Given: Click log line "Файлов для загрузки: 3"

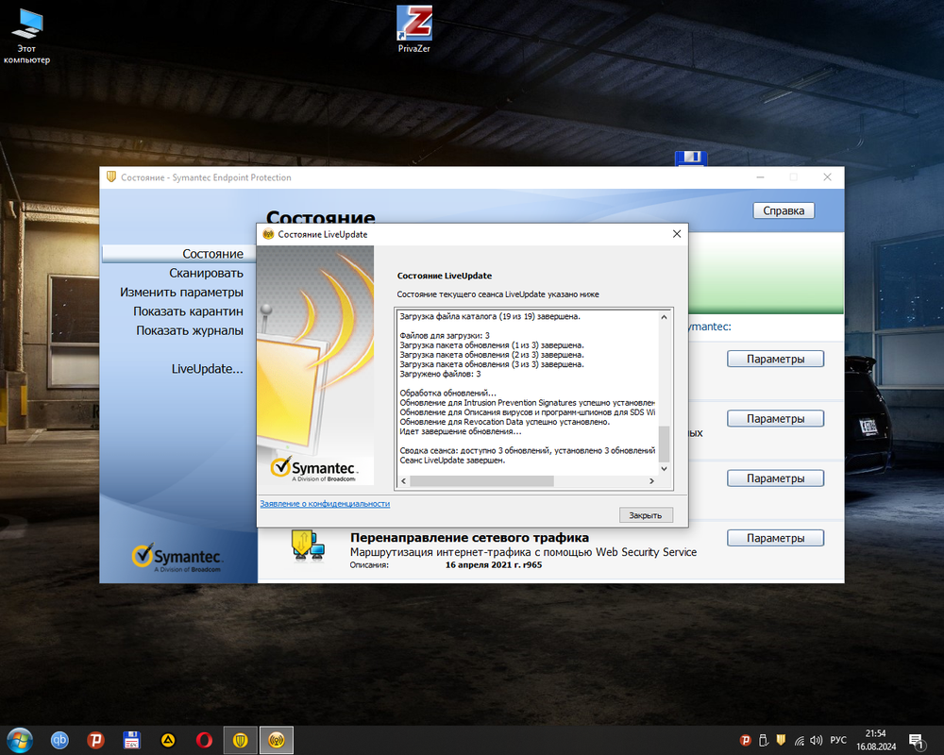Looking at the screenshot, I should 445,335.
